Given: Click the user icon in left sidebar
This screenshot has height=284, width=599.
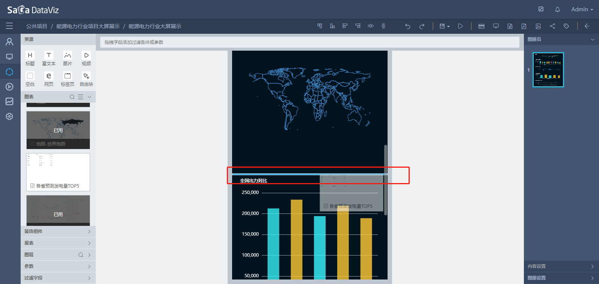Looking at the screenshot, I should (9, 42).
